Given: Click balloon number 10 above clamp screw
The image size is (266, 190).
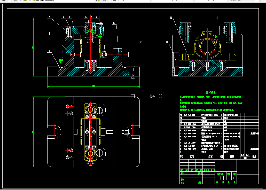Looking at the screenshot, I should click(114, 23).
